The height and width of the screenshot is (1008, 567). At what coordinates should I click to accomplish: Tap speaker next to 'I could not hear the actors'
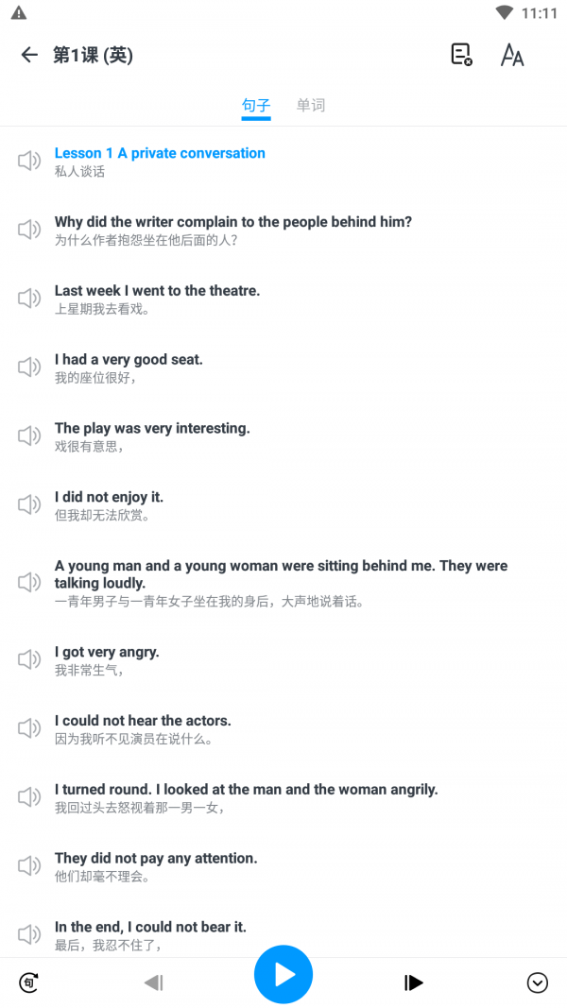(x=29, y=728)
